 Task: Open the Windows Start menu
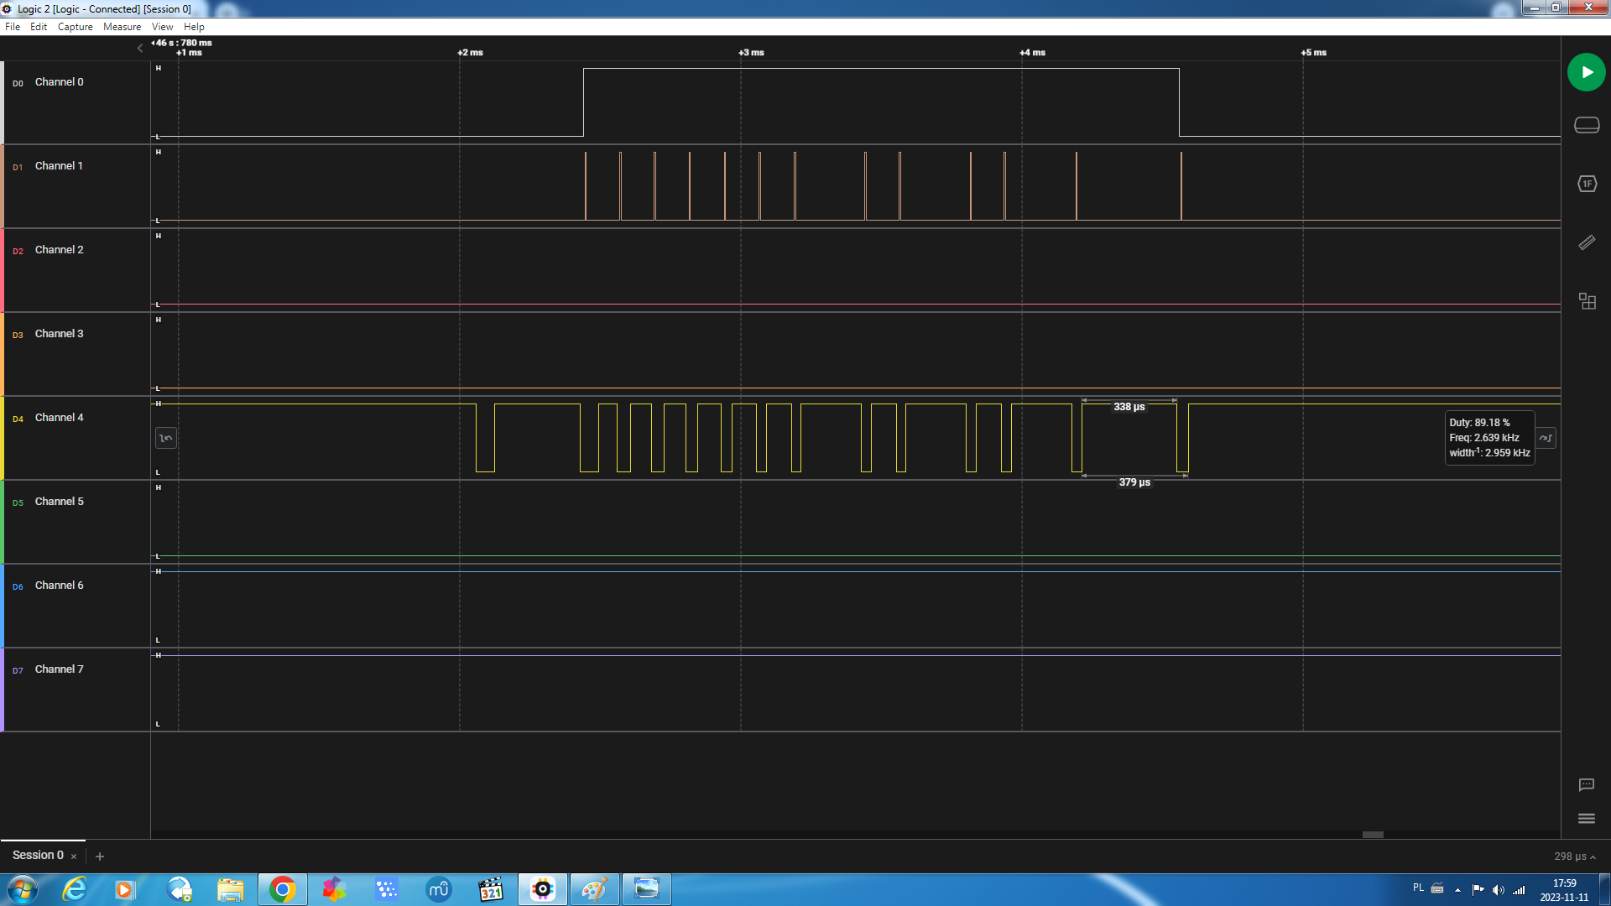22,889
